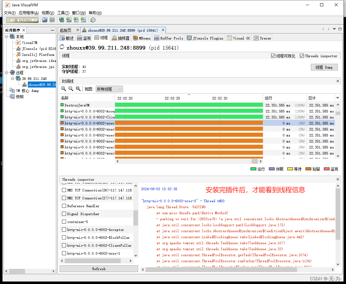Close the 时间线 section
Viewport: 346px width, 284px height.
coord(337,81)
